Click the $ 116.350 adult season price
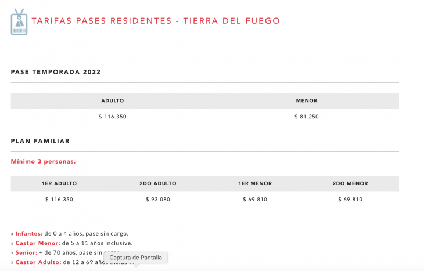The height and width of the screenshot is (271, 424). point(113,117)
